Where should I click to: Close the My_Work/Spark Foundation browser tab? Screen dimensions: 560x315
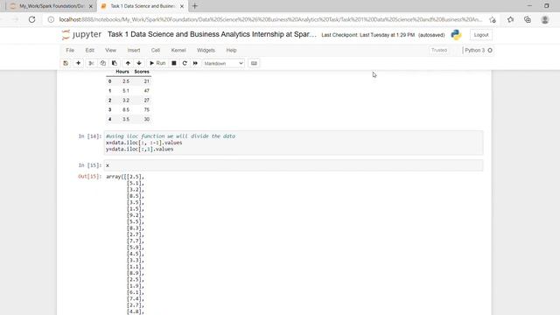pos(91,6)
